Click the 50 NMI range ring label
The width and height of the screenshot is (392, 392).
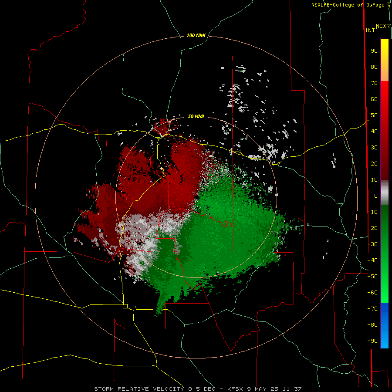[x=196, y=116]
